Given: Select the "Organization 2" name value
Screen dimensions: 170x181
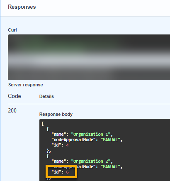Looking at the screenshot, I should click(x=91, y=161).
